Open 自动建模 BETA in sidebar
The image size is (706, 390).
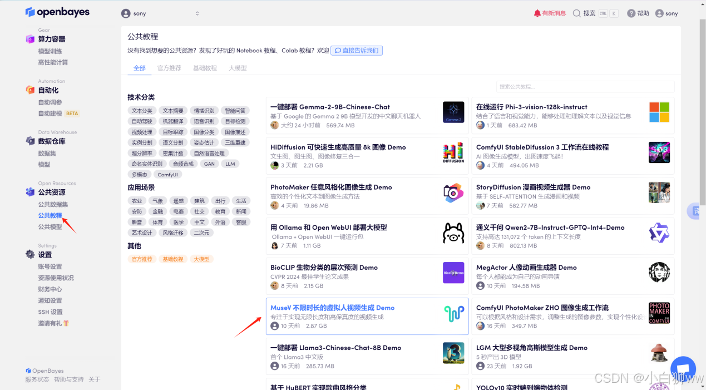tap(58, 113)
